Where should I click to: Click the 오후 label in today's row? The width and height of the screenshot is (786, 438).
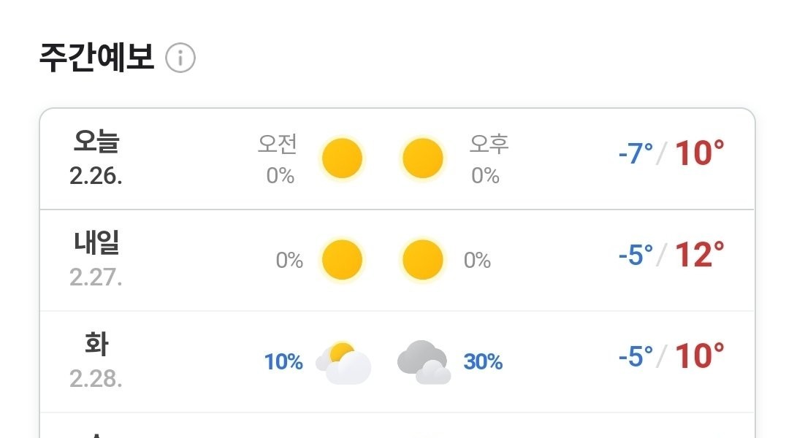coord(489,145)
